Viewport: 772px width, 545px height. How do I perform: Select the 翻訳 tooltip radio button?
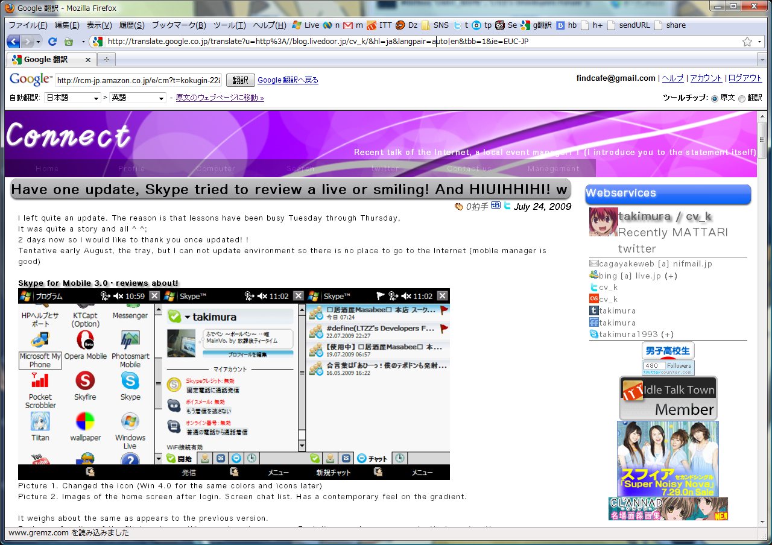tap(742, 98)
